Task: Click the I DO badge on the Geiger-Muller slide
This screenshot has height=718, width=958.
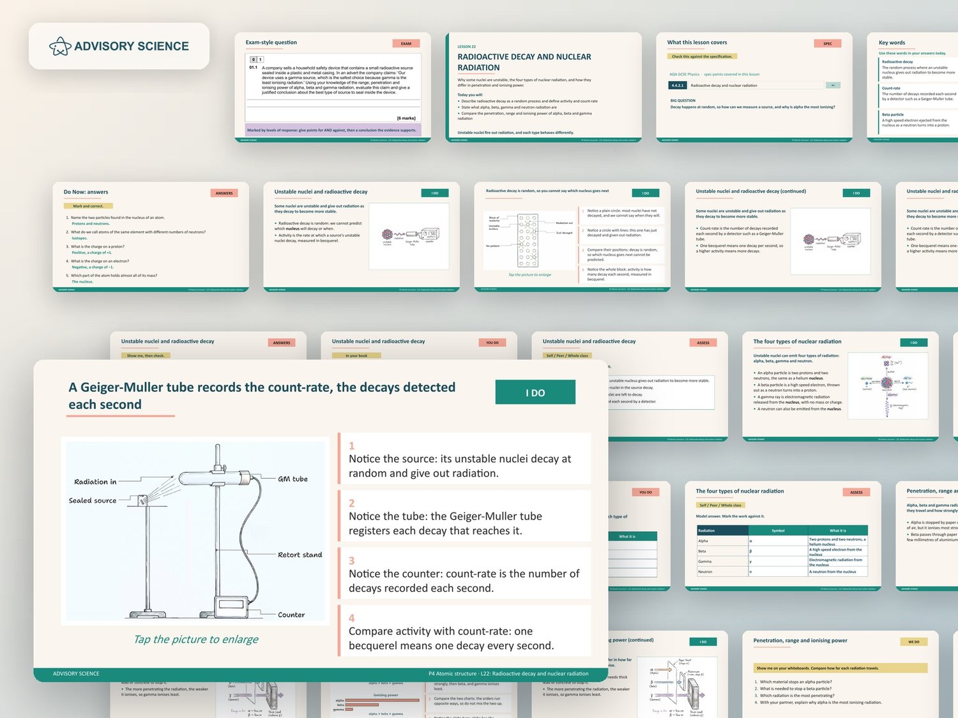Action: click(535, 393)
